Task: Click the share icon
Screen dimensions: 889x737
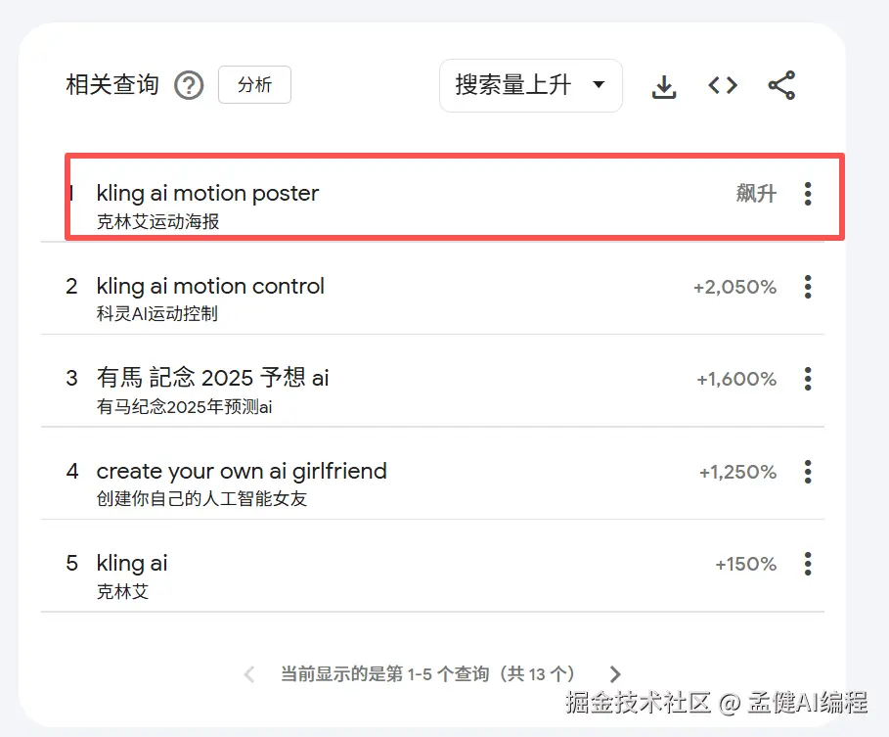Action: click(781, 86)
